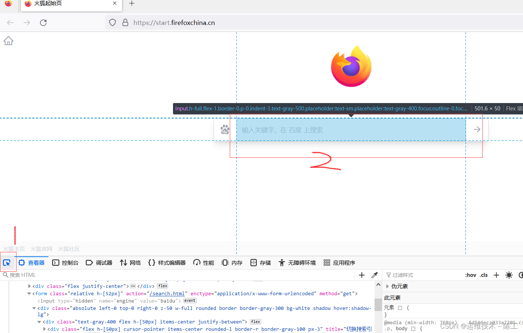Click the ellipsis badge in justify-center div

(x=133, y=286)
